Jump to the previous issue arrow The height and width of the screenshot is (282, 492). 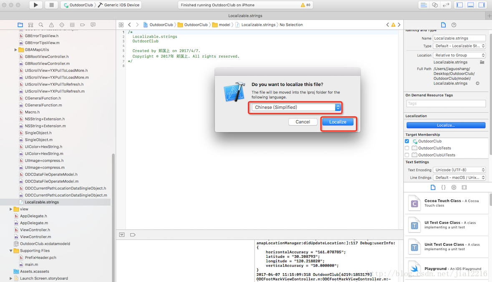[x=388, y=25]
